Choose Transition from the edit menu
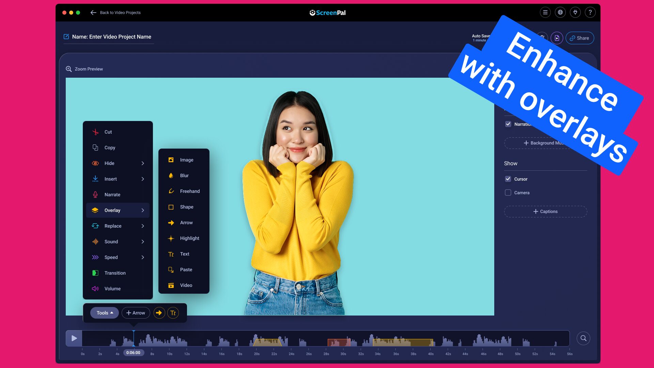Image resolution: width=654 pixels, height=368 pixels. 115,273
